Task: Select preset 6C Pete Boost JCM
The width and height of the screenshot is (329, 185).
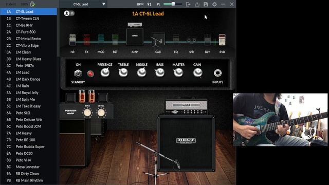Action: pos(29,126)
